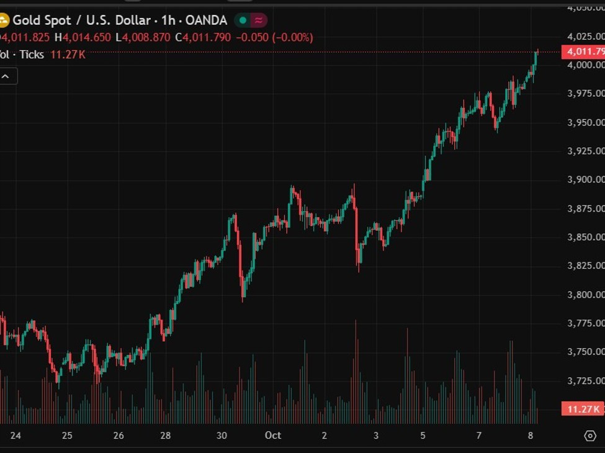Click the 5 date label on time axis

423,436
